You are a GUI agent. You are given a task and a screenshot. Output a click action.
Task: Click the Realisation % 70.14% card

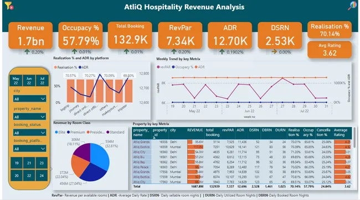(330, 30)
